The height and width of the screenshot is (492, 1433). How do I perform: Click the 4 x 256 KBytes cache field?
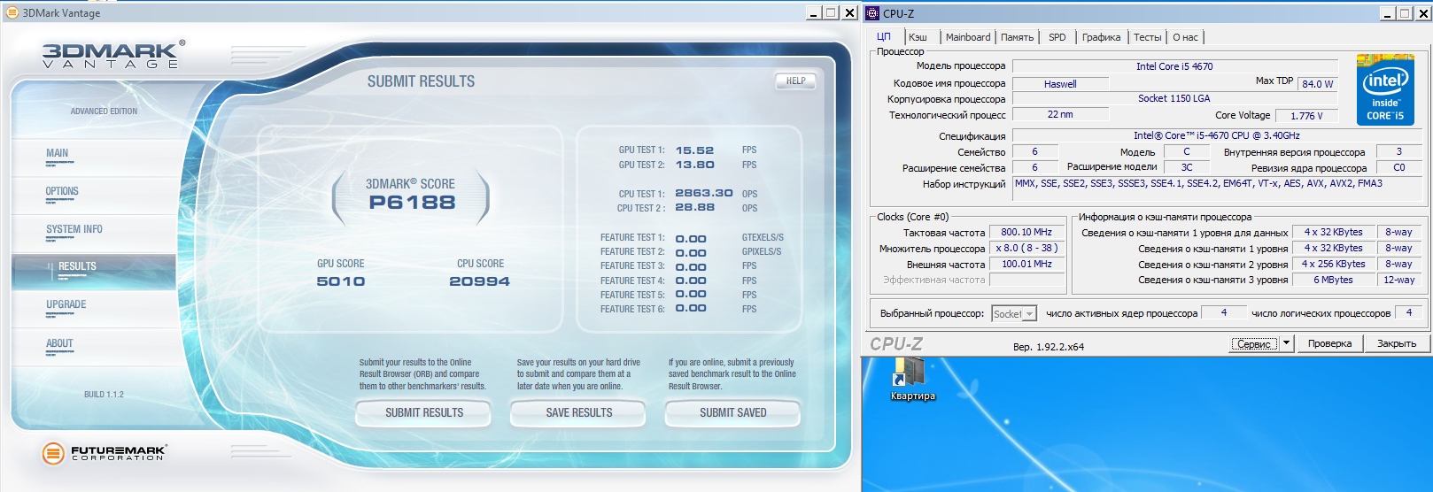[1333, 264]
